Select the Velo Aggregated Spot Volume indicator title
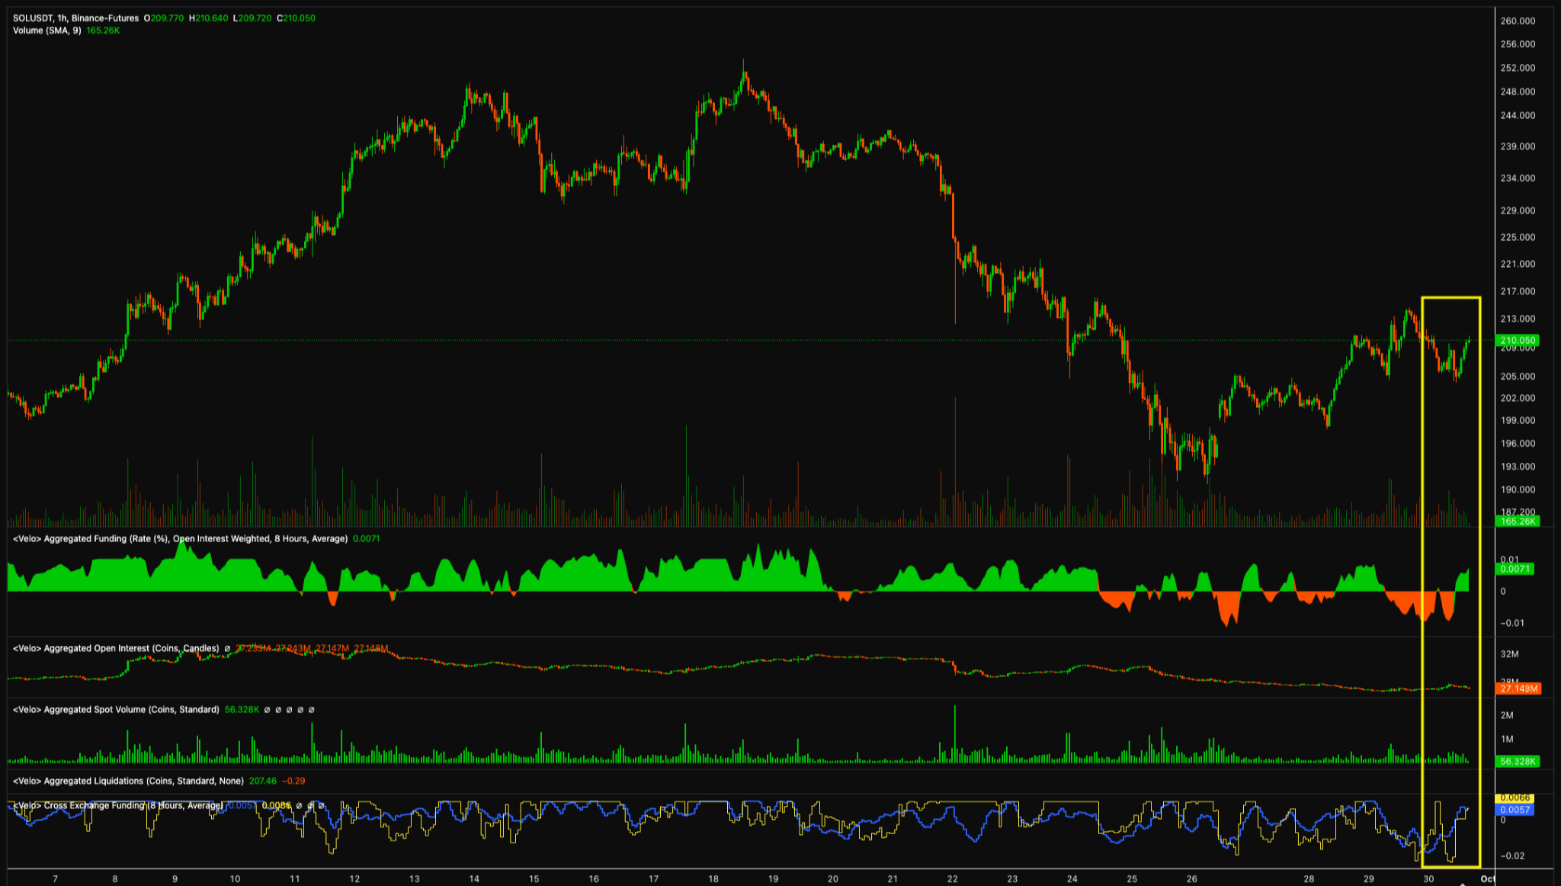The image size is (1561, 886). 116,710
